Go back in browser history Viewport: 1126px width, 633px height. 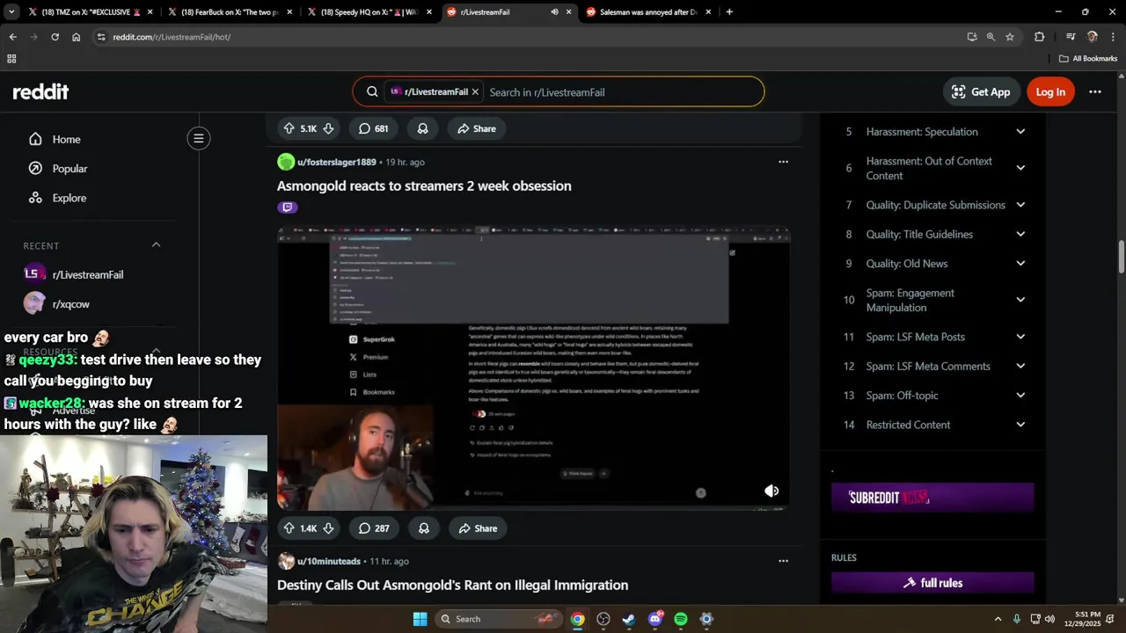click(12, 37)
